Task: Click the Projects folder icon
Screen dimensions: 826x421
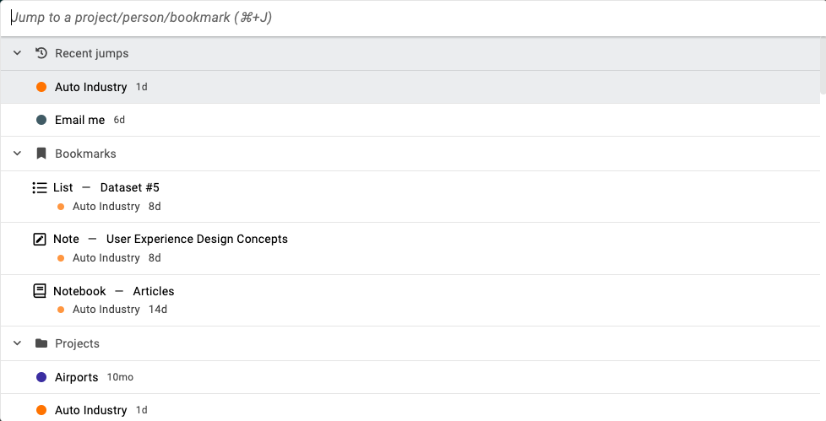Action: [x=41, y=343]
